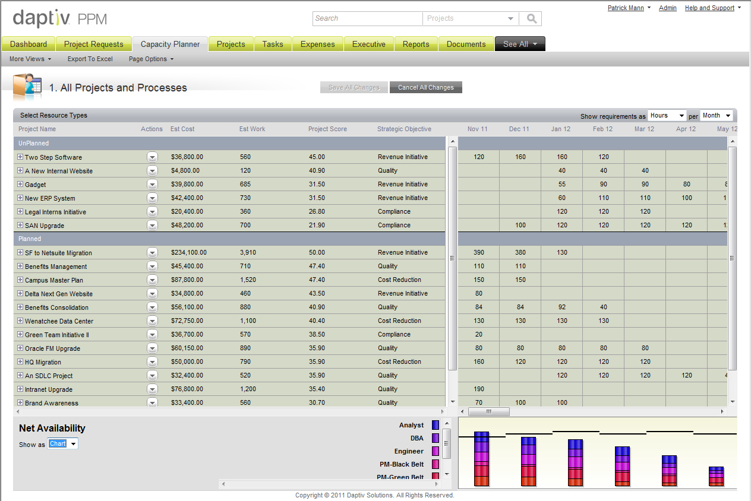Open the Hours requirements dropdown

click(667, 116)
